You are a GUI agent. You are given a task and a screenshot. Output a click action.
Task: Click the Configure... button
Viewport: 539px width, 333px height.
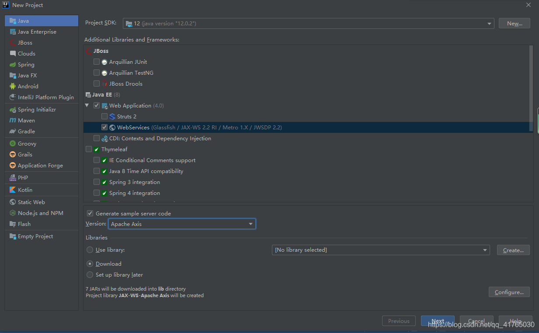point(509,292)
